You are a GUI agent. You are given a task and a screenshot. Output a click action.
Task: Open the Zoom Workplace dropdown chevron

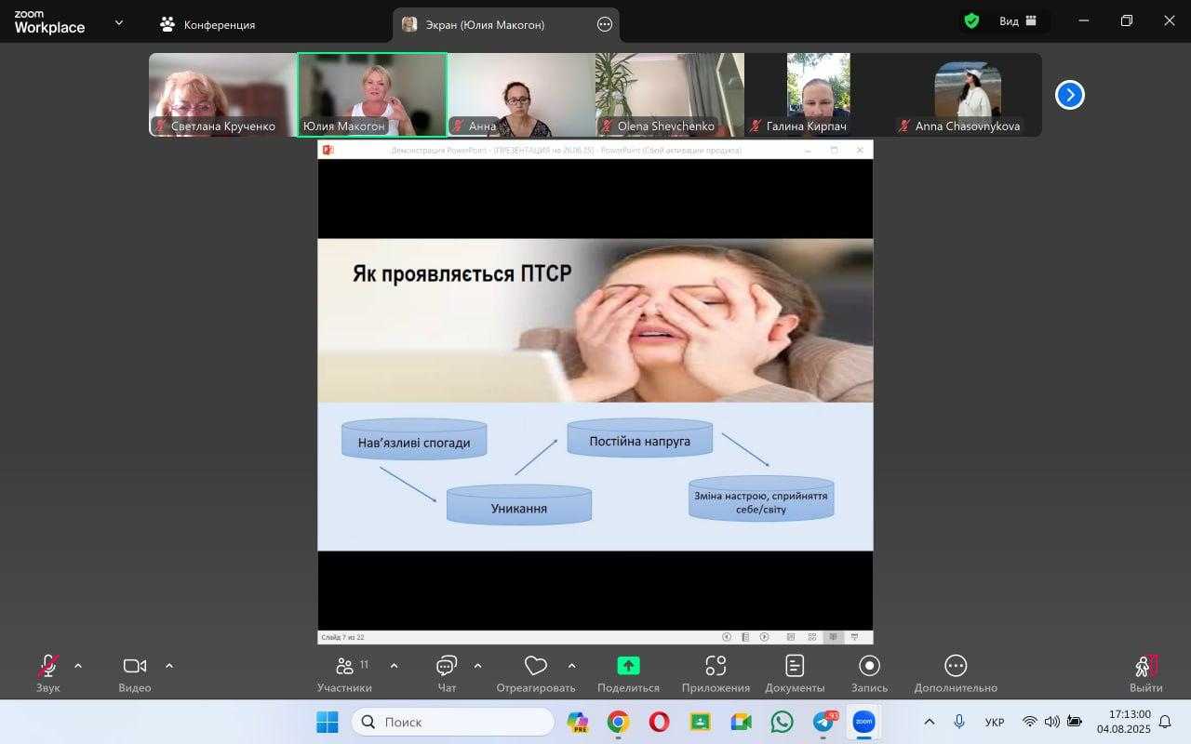[x=119, y=23]
